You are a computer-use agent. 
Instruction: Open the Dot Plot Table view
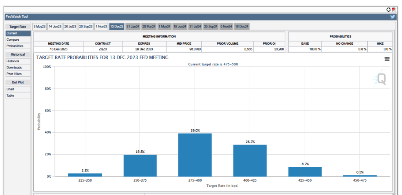click(10, 95)
